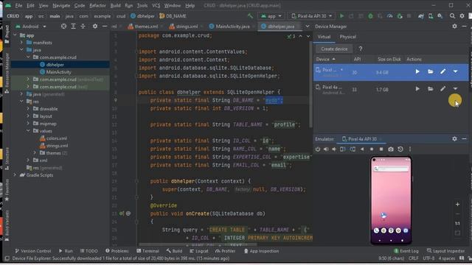472x265 pixels.
Task: Run the app with green play button
Action: point(341,16)
